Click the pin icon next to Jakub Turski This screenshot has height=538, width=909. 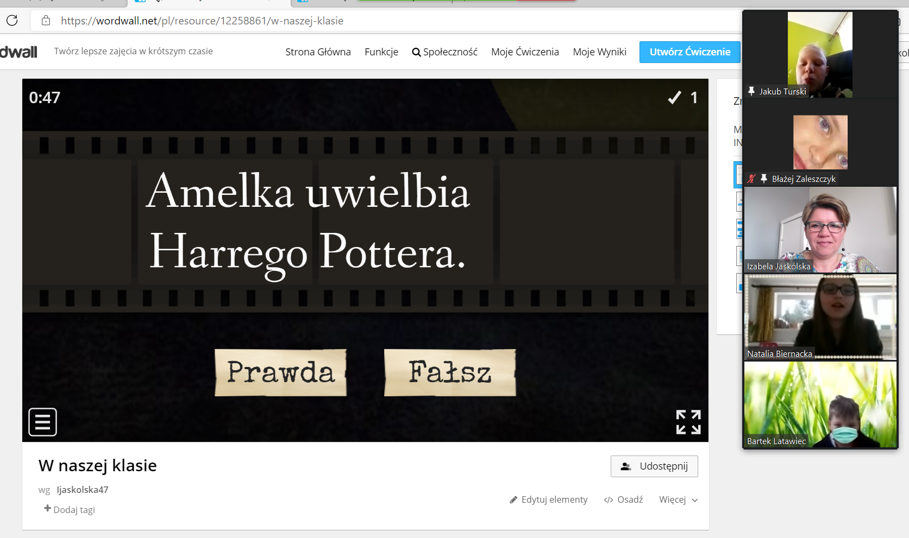pyautogui.click(x=751, y=91)
